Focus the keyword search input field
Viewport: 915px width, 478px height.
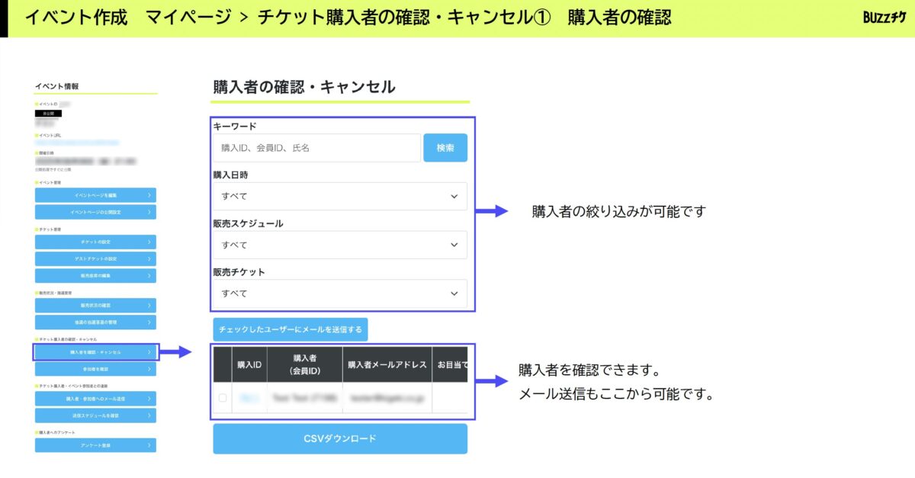coord(316,148)
